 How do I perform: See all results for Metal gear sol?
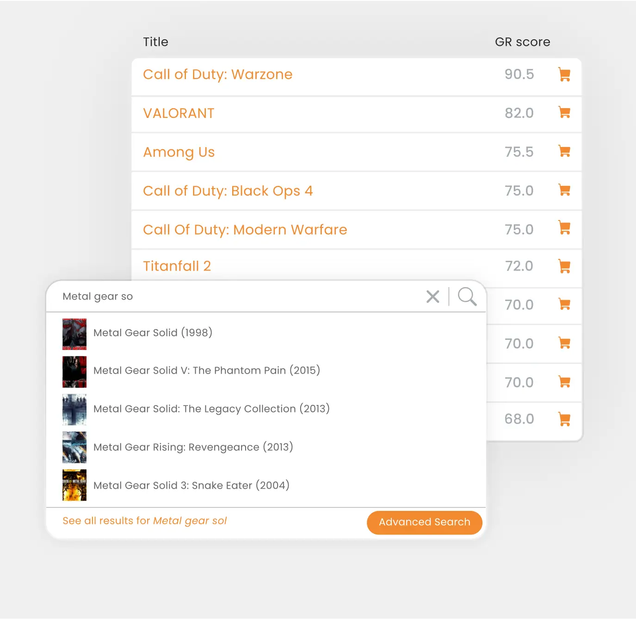[x=145, y=521]
